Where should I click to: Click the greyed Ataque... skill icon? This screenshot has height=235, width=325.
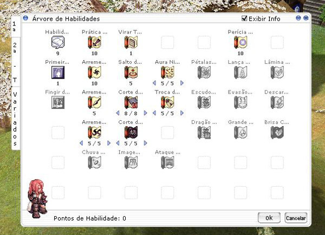[x=167, y=162]
